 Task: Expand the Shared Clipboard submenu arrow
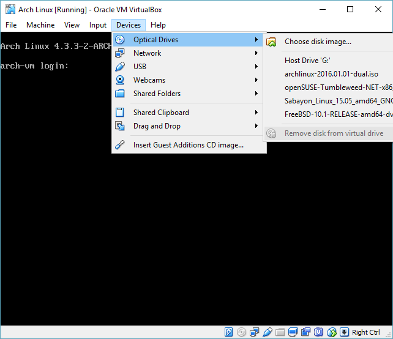pos(256,112)
